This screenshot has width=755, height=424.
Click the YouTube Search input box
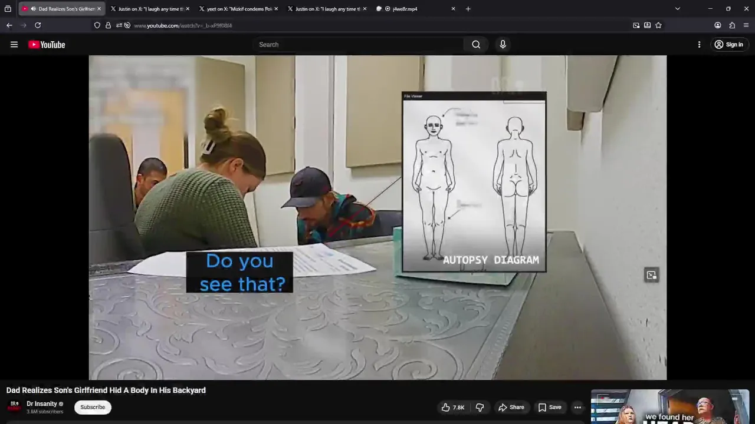click(x=358, y=45)
